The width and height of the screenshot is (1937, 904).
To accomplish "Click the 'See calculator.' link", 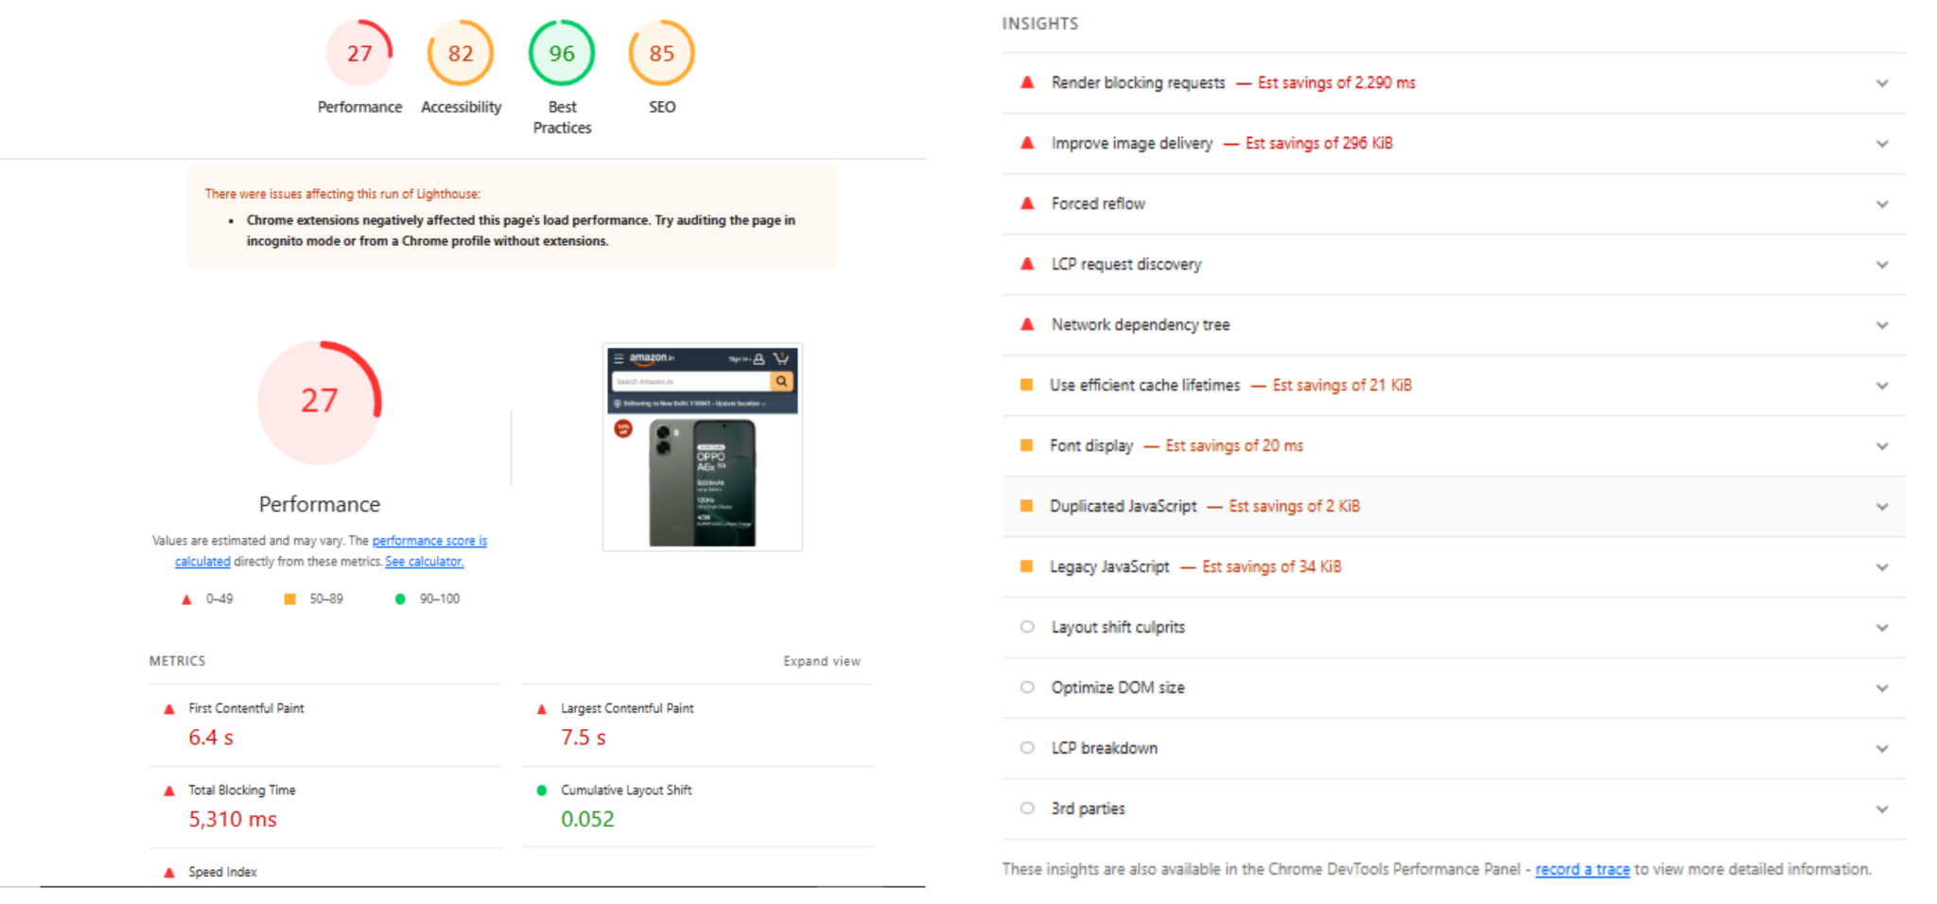I will point(424,562).
